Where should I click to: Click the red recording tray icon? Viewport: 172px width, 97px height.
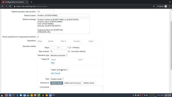tap(143, 95)
